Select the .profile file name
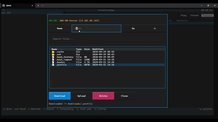218x122 pixels. click(61, 65)
